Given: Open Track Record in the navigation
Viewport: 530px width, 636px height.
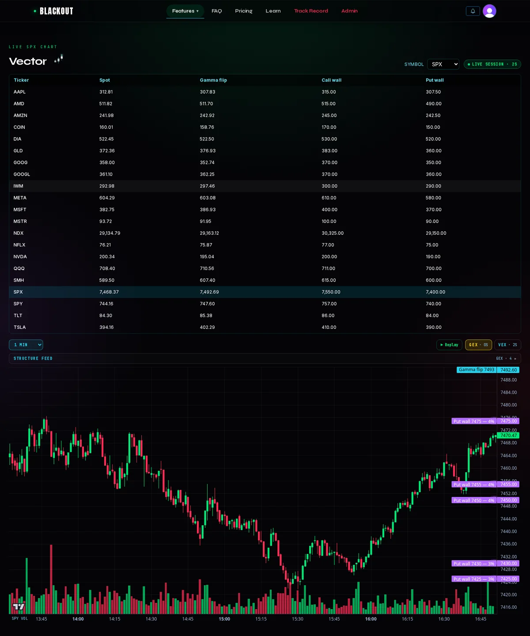Looking at the screenshot, I should (x=311, y=11).
